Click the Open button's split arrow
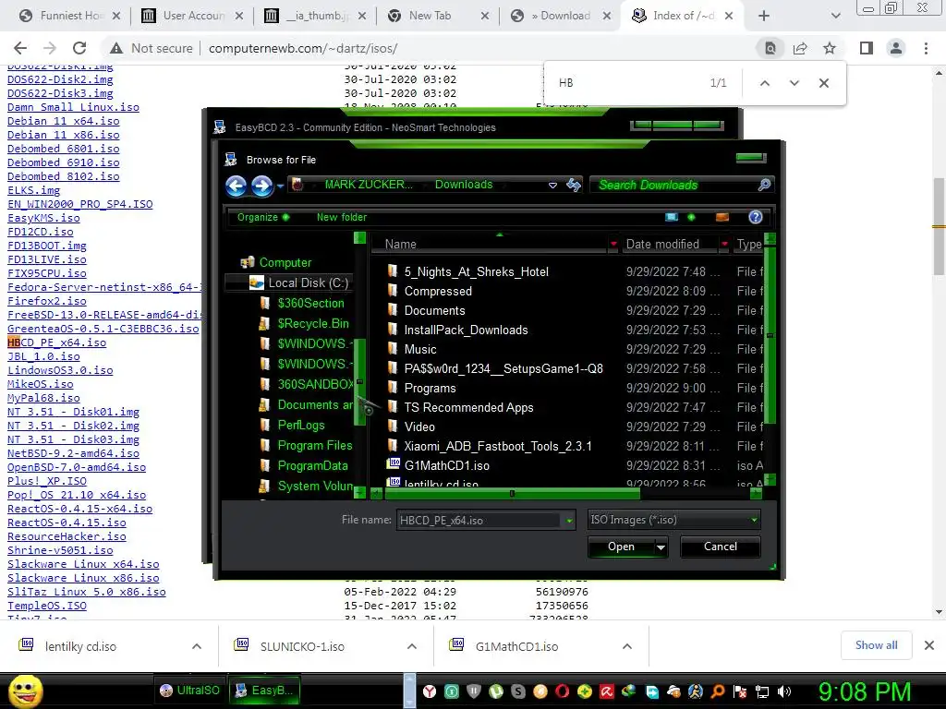 661,547
